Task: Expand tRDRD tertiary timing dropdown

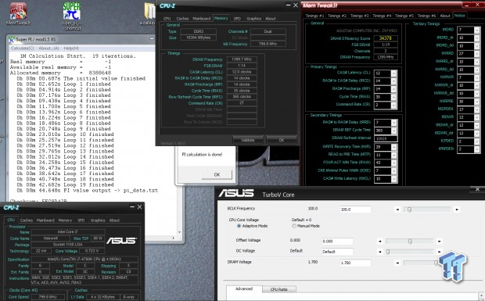Action: pyautogui.click(x=476, y=30)
